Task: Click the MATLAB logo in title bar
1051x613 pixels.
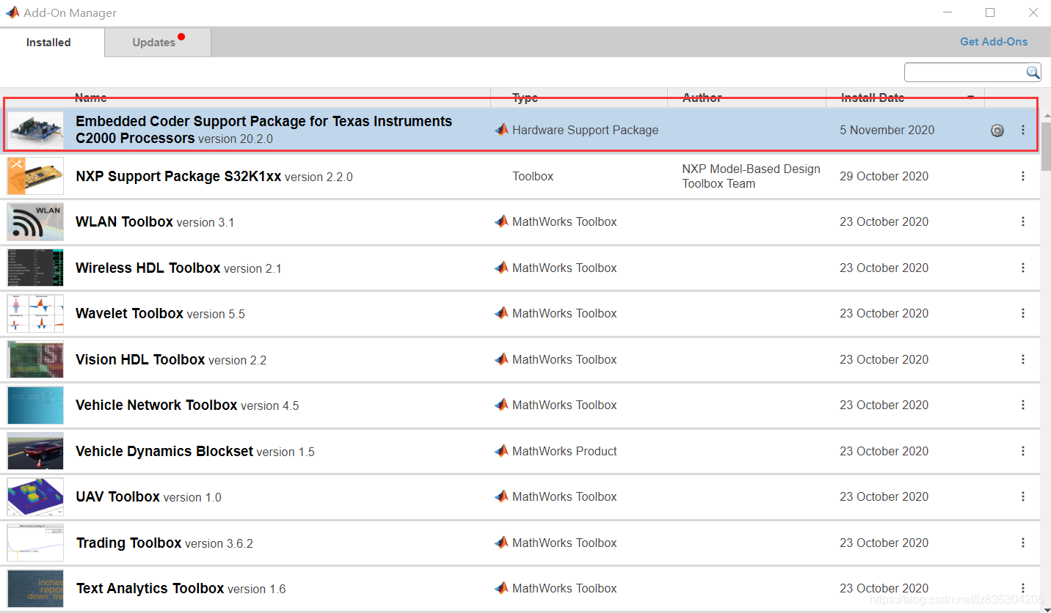Action: pos(12,12)
